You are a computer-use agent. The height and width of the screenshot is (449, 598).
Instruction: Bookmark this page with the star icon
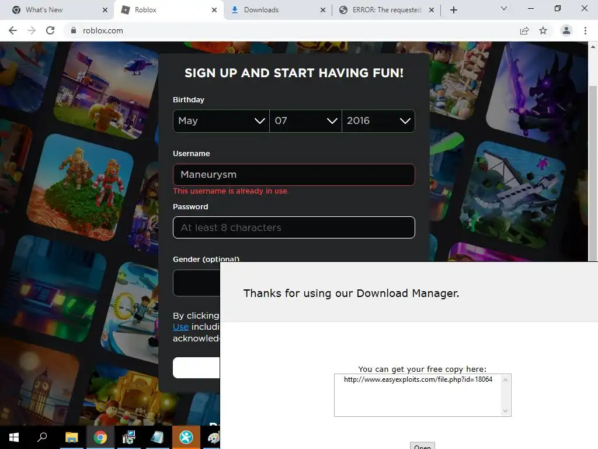point(543,30)
